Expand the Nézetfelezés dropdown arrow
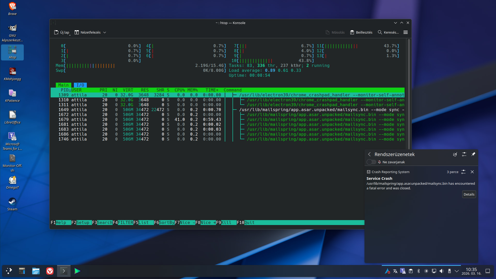 [105, 33]
